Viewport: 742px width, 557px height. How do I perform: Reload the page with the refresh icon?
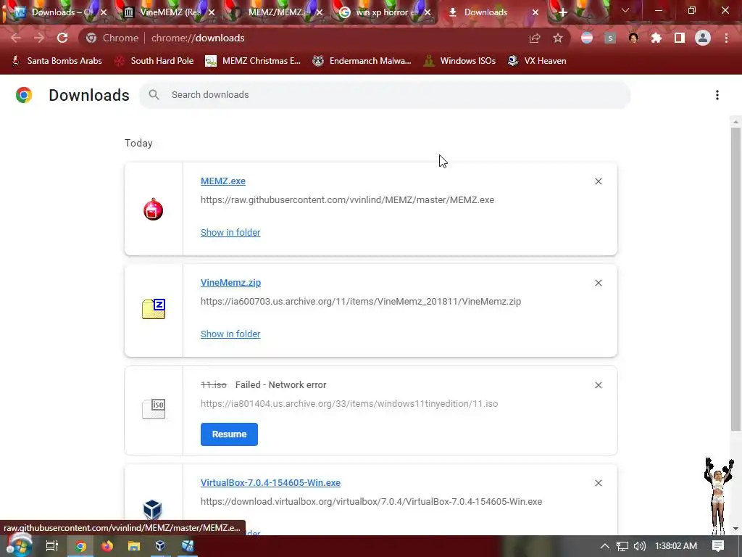pos(62,38)
